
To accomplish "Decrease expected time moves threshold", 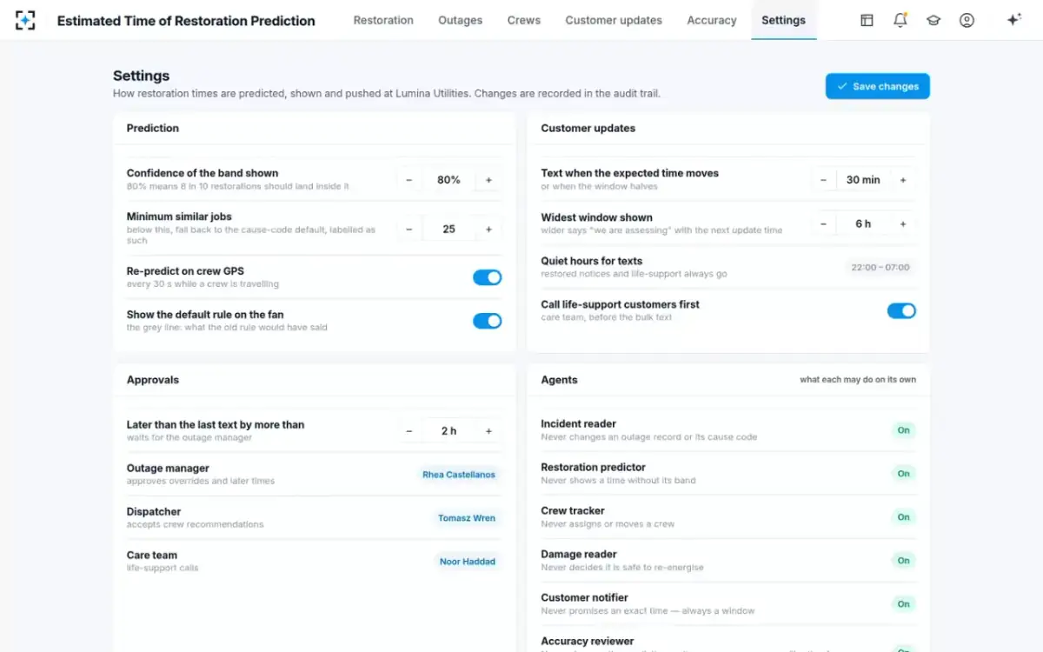I will pos(824,180).
